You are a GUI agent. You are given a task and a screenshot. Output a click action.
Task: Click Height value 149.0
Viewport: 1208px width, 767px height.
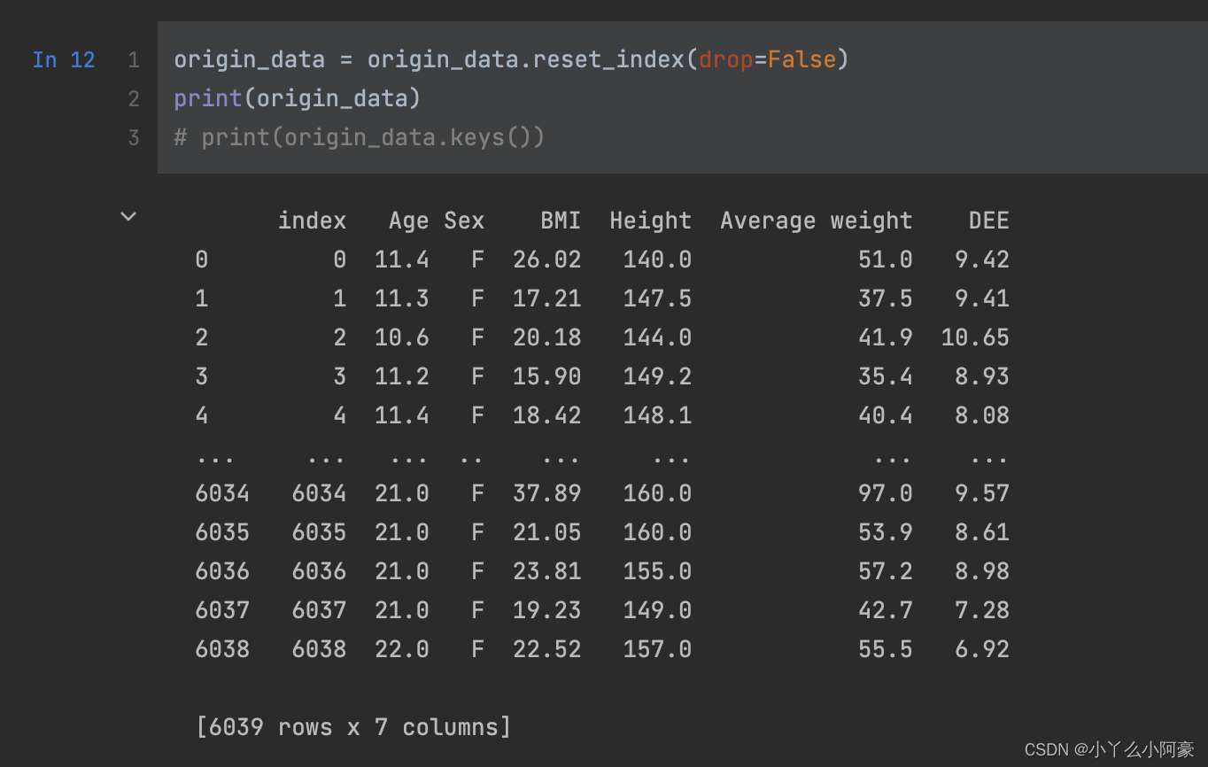(x=657, y=610)
